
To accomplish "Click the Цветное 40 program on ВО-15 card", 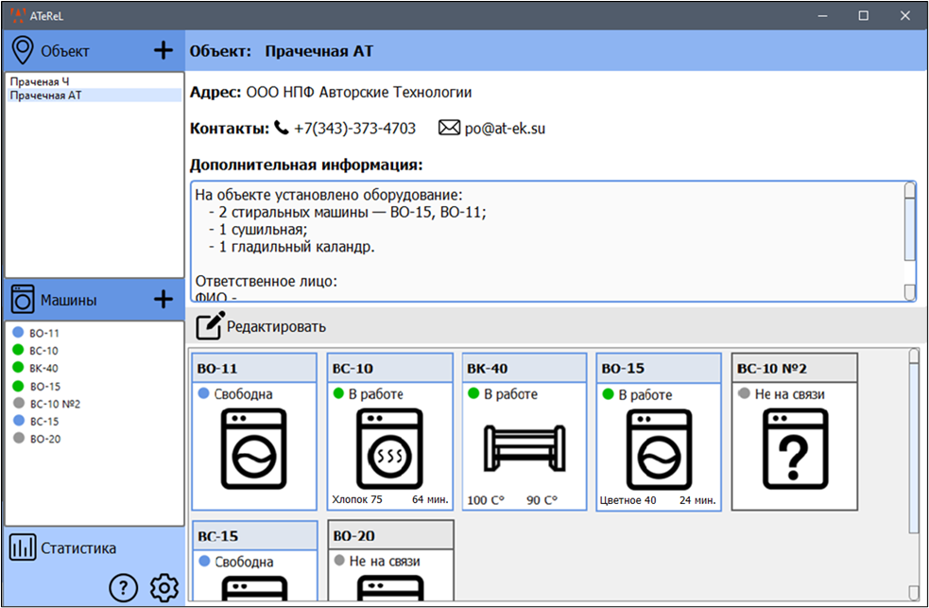I will point(628,500).
